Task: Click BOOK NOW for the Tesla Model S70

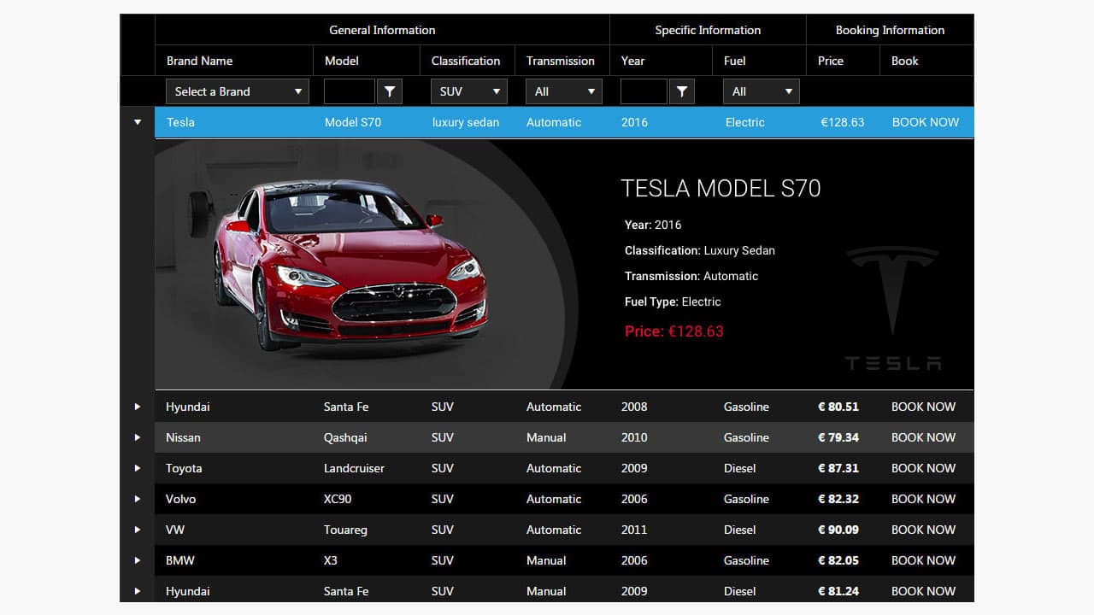Action: coord(925,122)
